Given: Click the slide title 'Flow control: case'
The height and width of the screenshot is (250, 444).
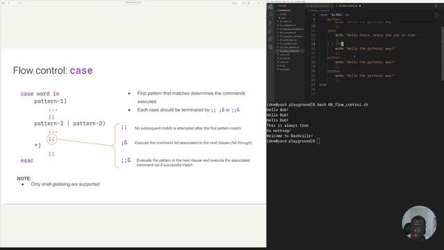Looking at the screenshot, I should [x=53, y=70].
